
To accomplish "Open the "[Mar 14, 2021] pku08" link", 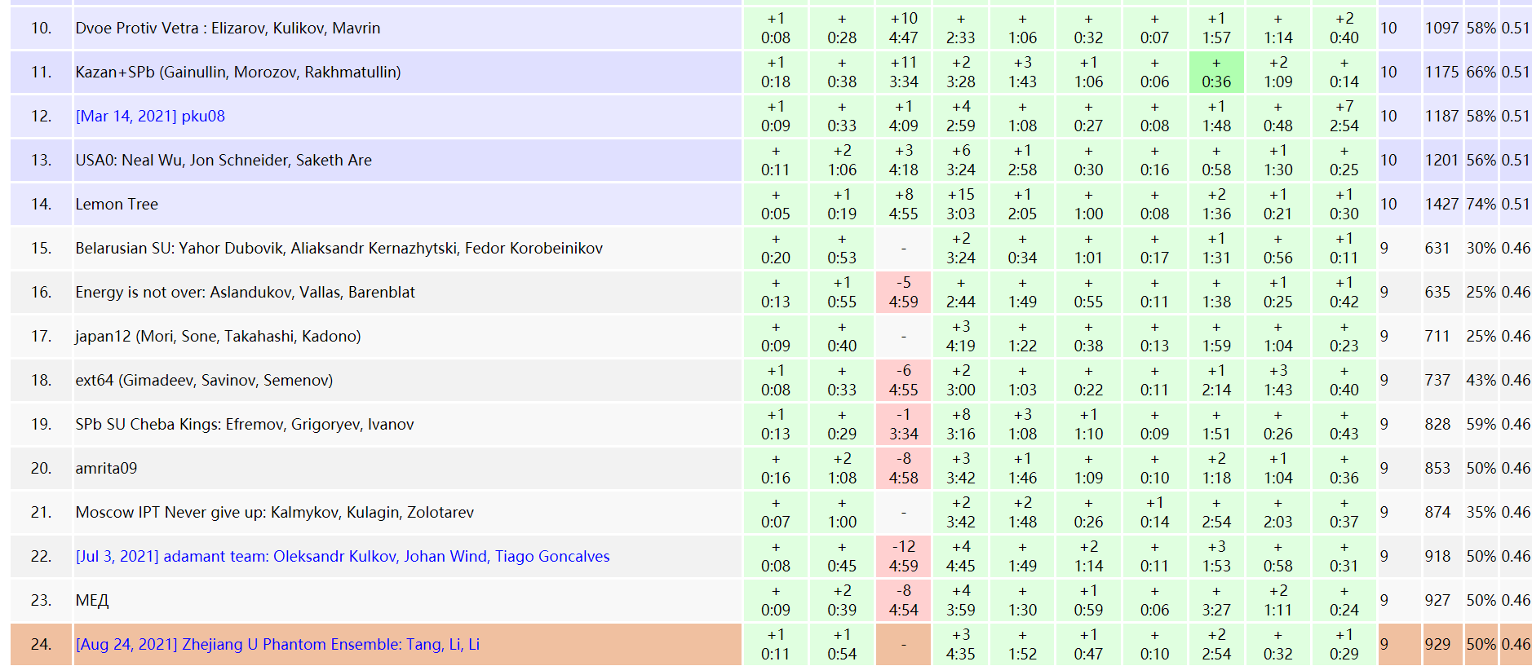I will point(150,116).
